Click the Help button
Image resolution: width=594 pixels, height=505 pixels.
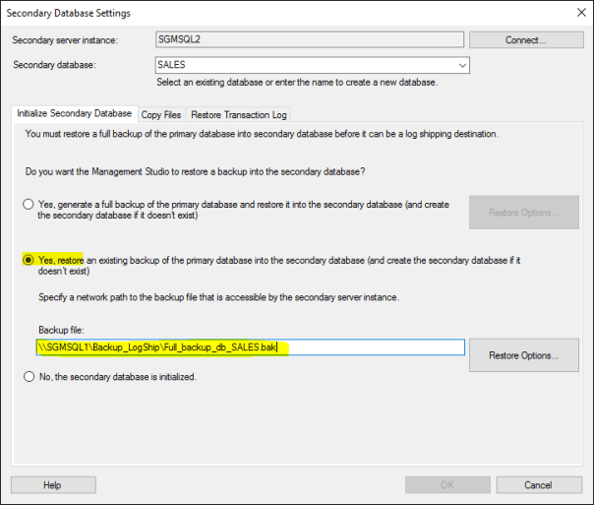[x=53, y=485]
